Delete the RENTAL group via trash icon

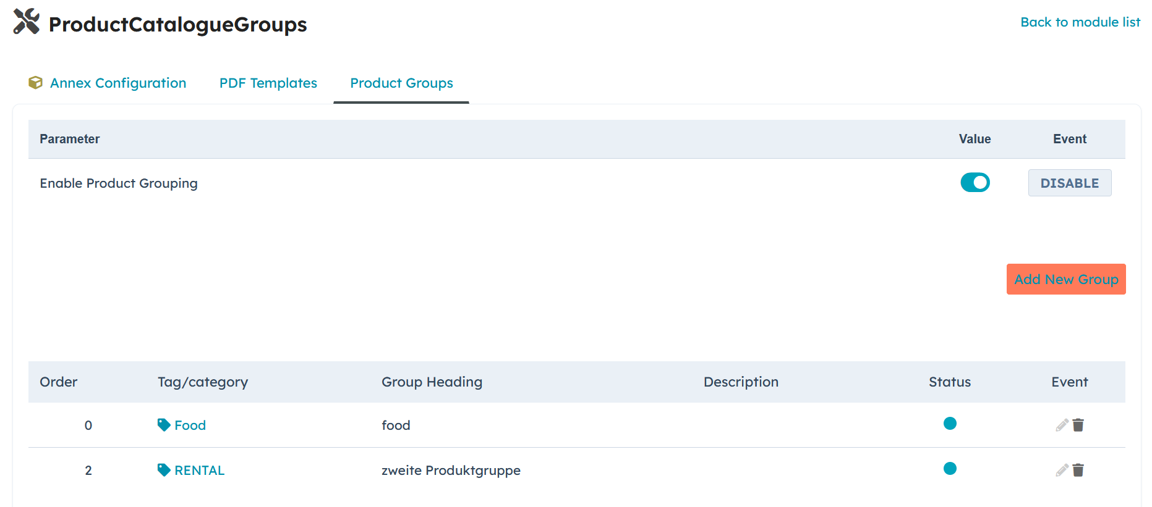(x=1078, y=470)
